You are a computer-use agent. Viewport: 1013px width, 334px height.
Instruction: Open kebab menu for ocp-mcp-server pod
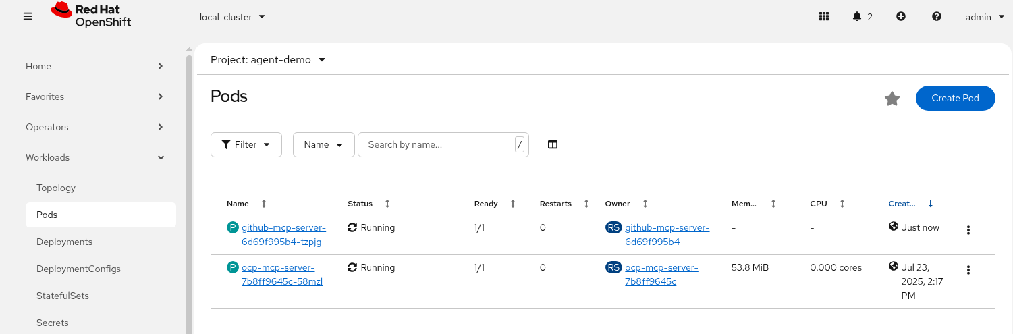click(x=968, y=270)
